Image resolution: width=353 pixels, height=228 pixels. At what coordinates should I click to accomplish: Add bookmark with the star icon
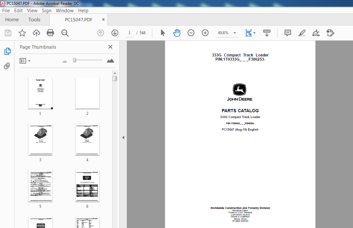pos(22,33)
